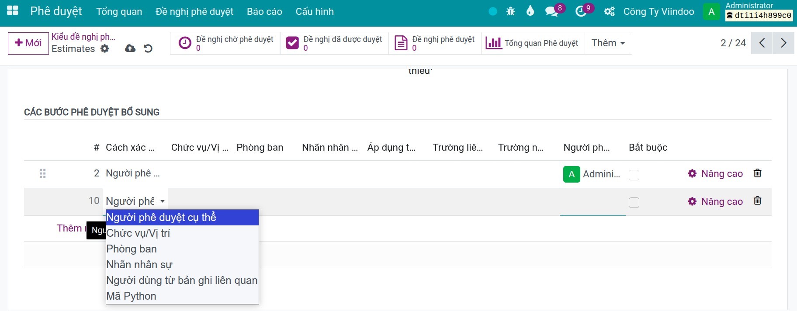Click the empty Người phê duyệt field in row 10
Viewport: 797px width, 311px height.
point(593,202)
